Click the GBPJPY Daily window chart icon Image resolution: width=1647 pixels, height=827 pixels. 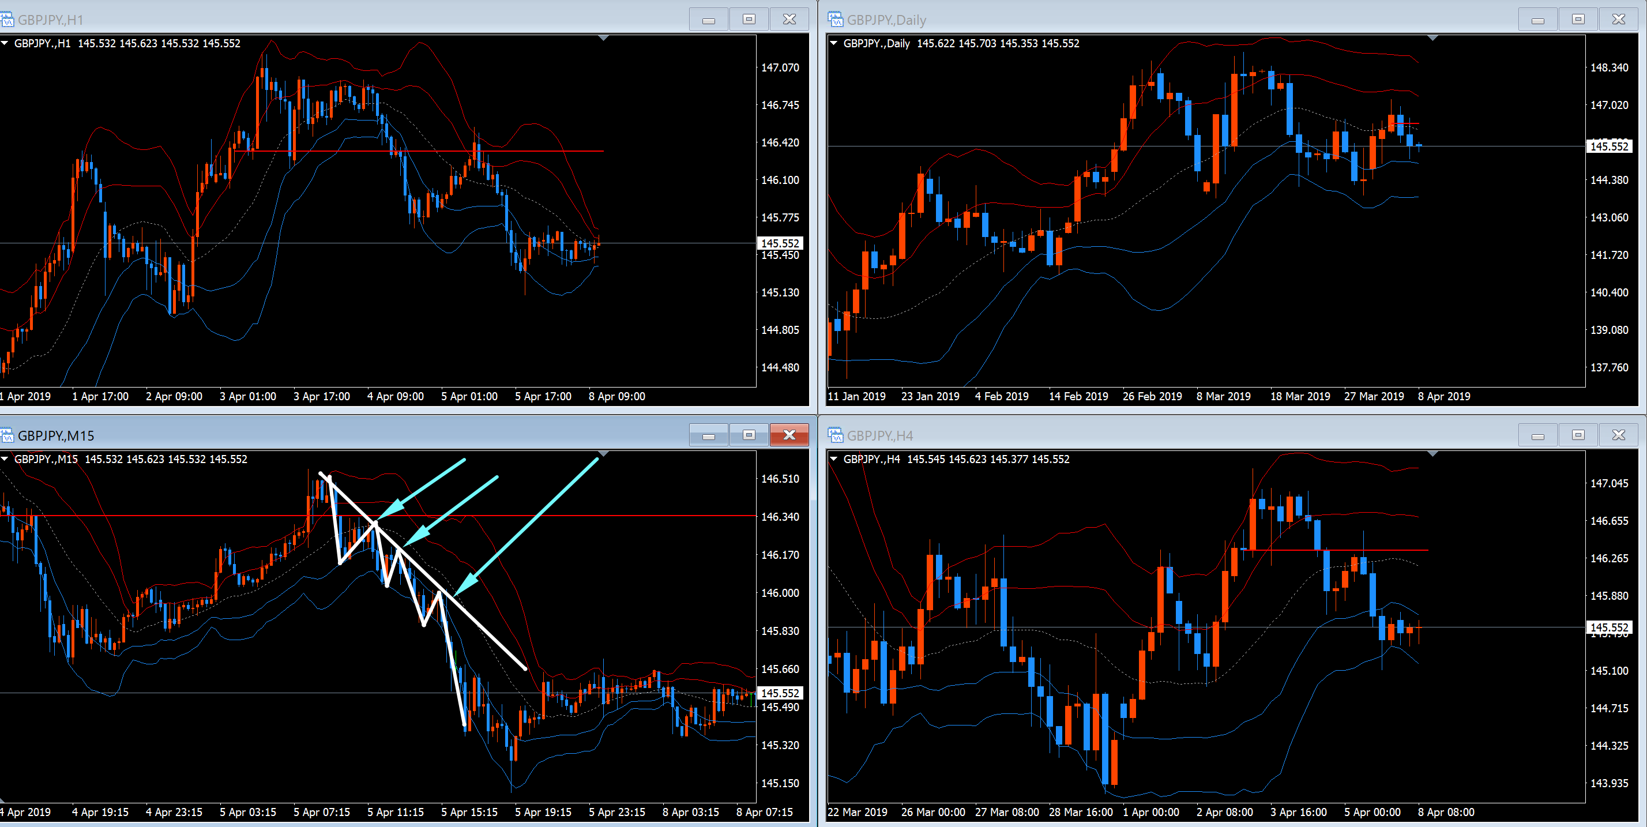click(835, 20)
